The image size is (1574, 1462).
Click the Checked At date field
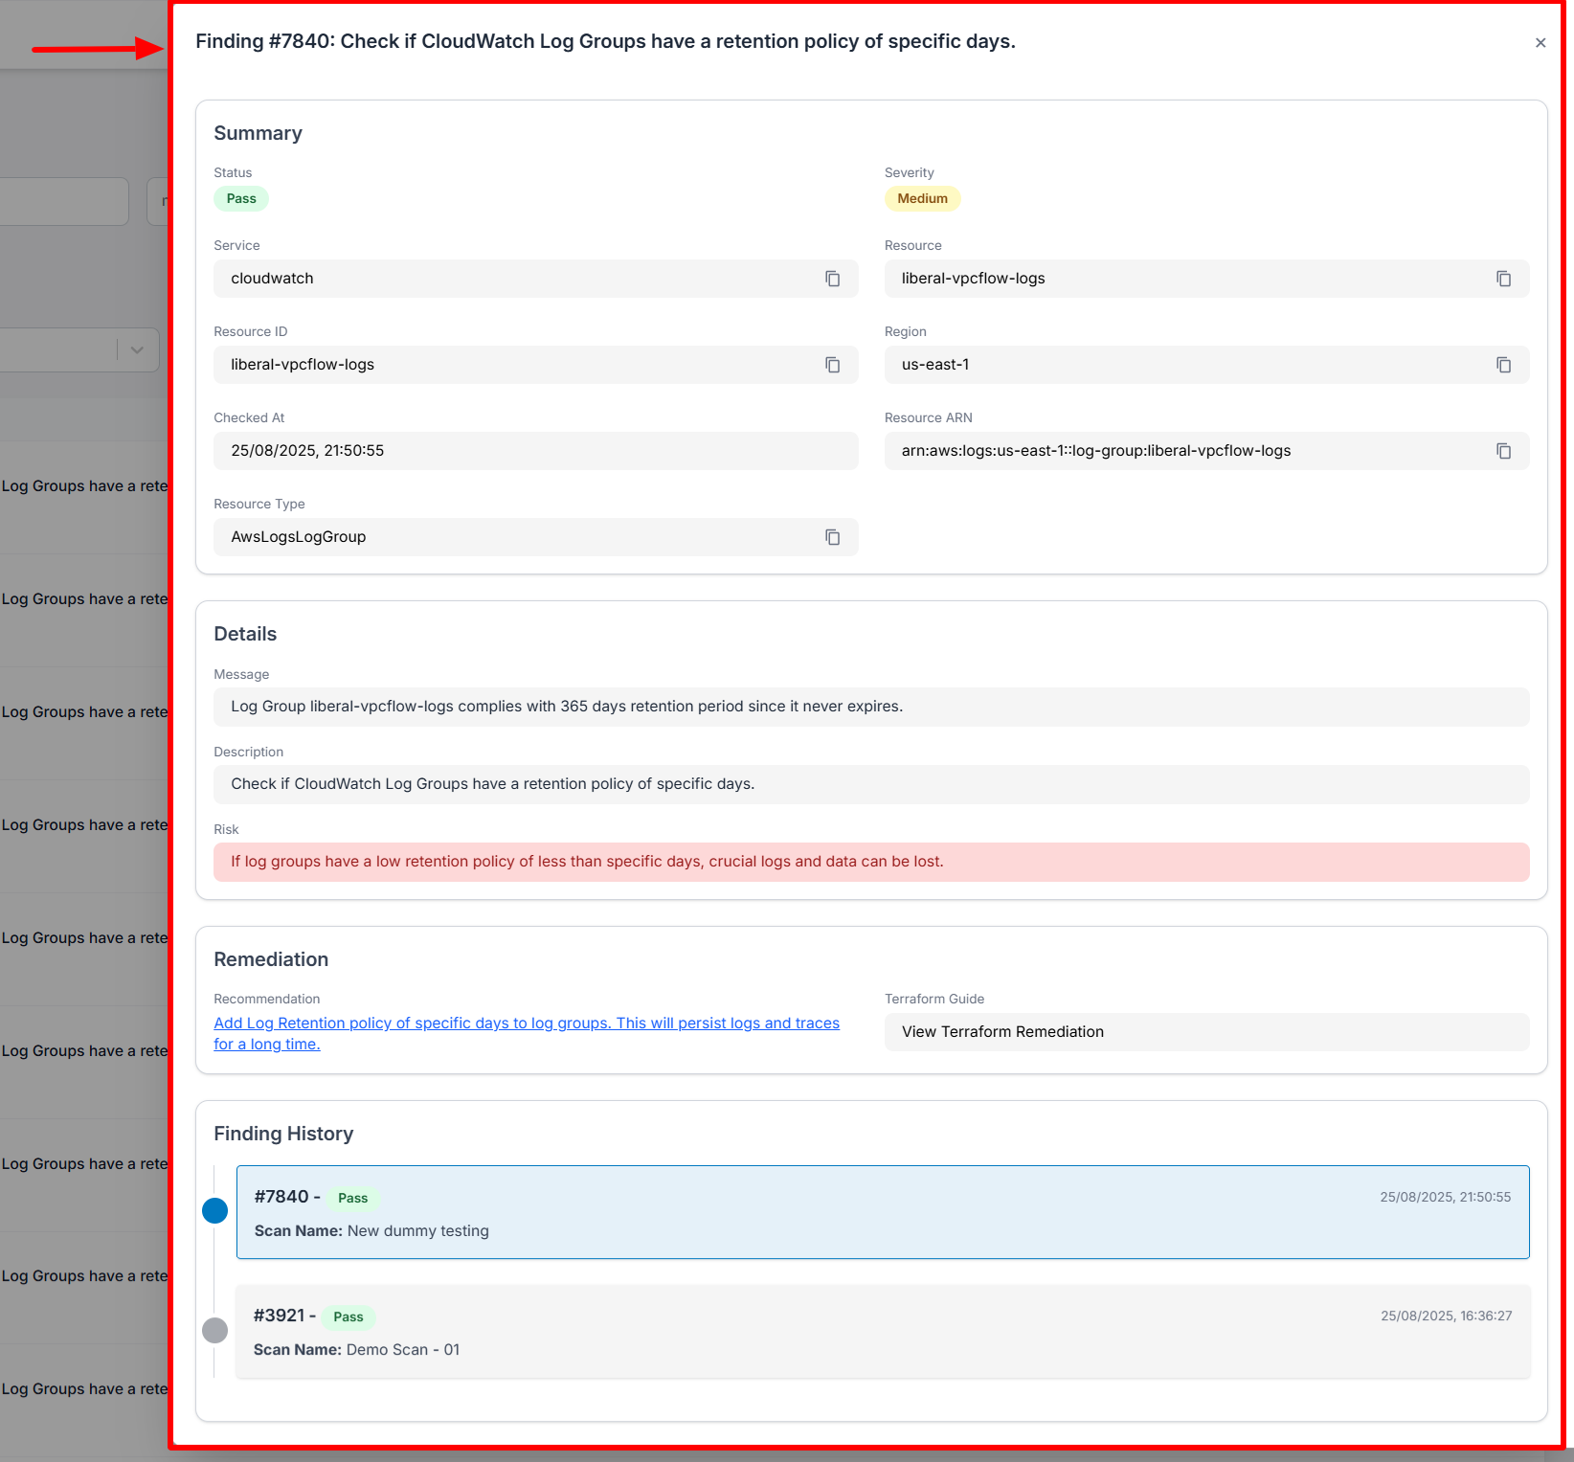[x=535, y=451]
